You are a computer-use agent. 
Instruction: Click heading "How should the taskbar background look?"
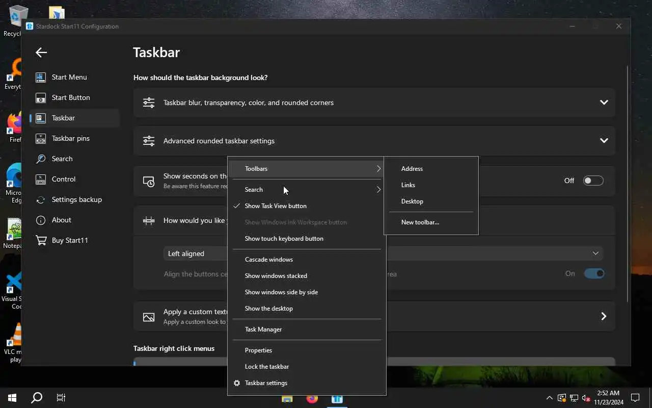(x=200, y=78)
